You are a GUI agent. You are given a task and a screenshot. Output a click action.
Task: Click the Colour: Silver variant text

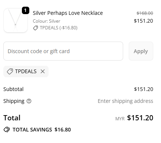(46, 21)
